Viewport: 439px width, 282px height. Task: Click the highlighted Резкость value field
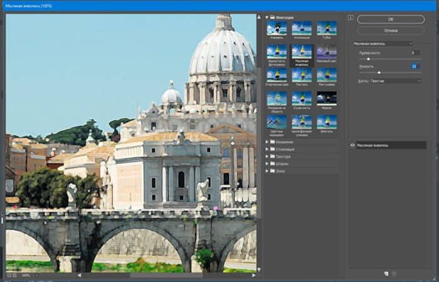click(x=415, y=66)
